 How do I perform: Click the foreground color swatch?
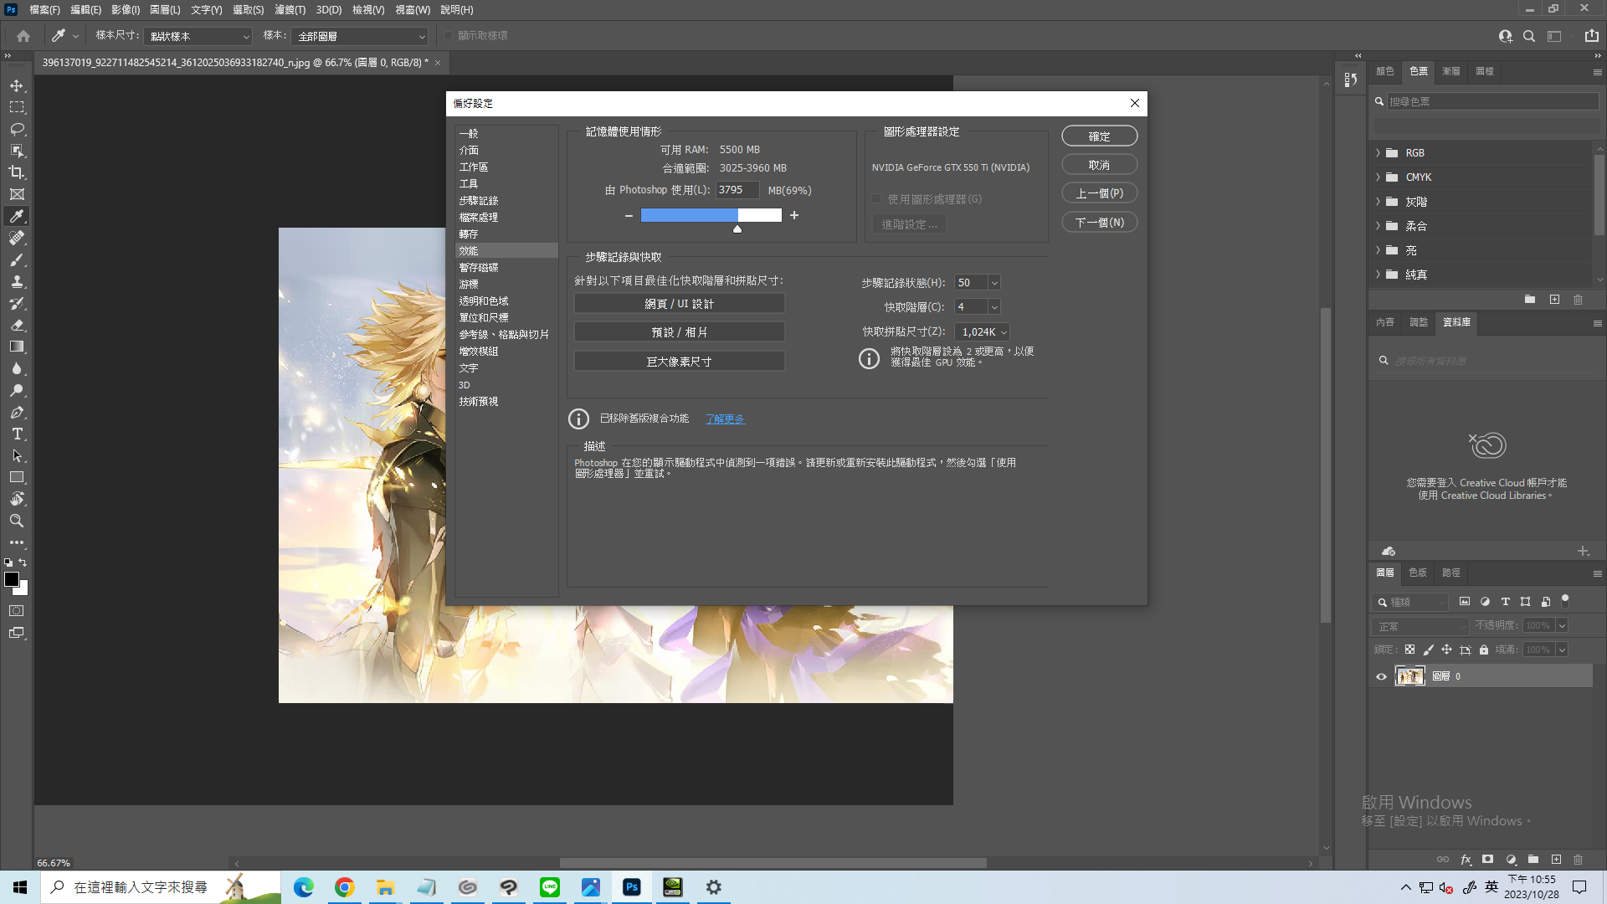click(12, 579)
